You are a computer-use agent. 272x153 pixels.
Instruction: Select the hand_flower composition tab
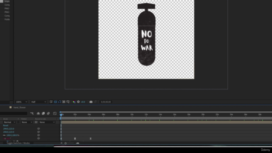[x=20, y=108]
